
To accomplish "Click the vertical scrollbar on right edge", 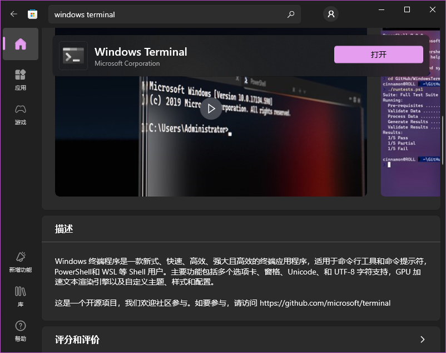I will coord(443,140).
